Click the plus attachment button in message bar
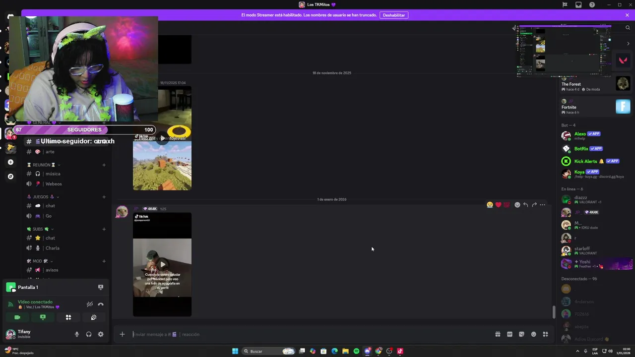This screenshot has height=357, width=635. pos(122,334)
